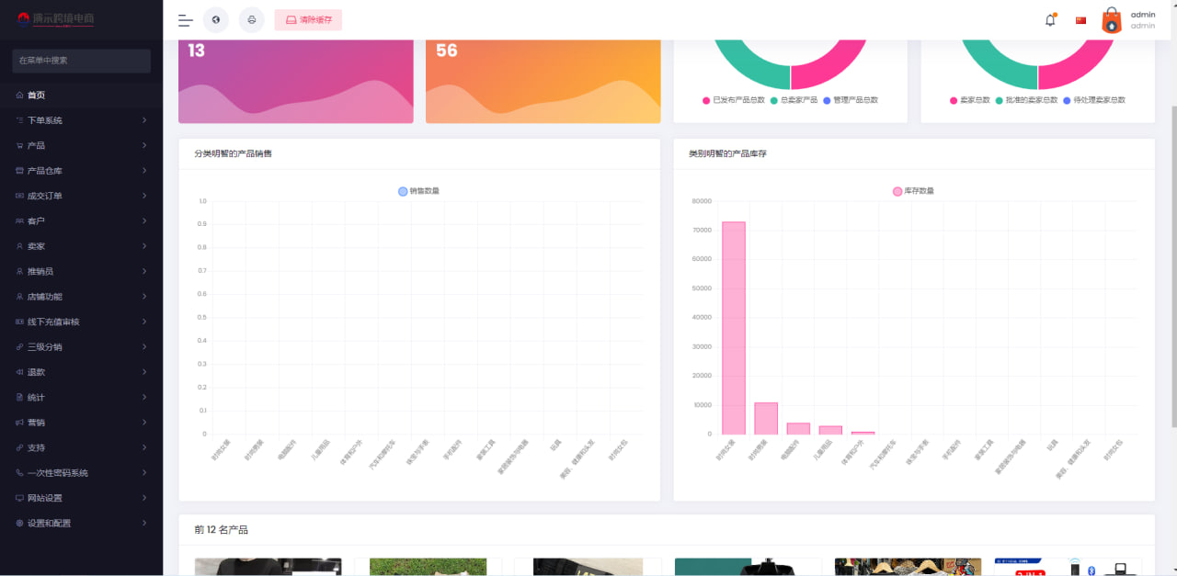Open the admin profile avatar
Viewport: 1177px width, 576px height.
pos(1112,20)
